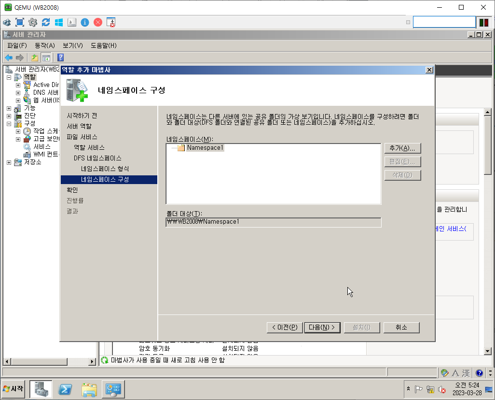Viewport: 495px width, 400px height.
Task: Click the red-green display icon at top right
Action: tap(483, 22)
